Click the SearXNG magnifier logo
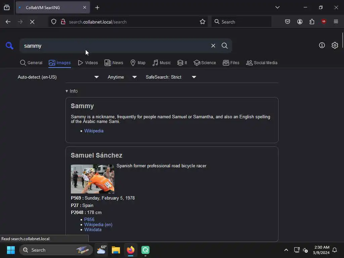The image size is (344, 258). click(x=9, y=46)
